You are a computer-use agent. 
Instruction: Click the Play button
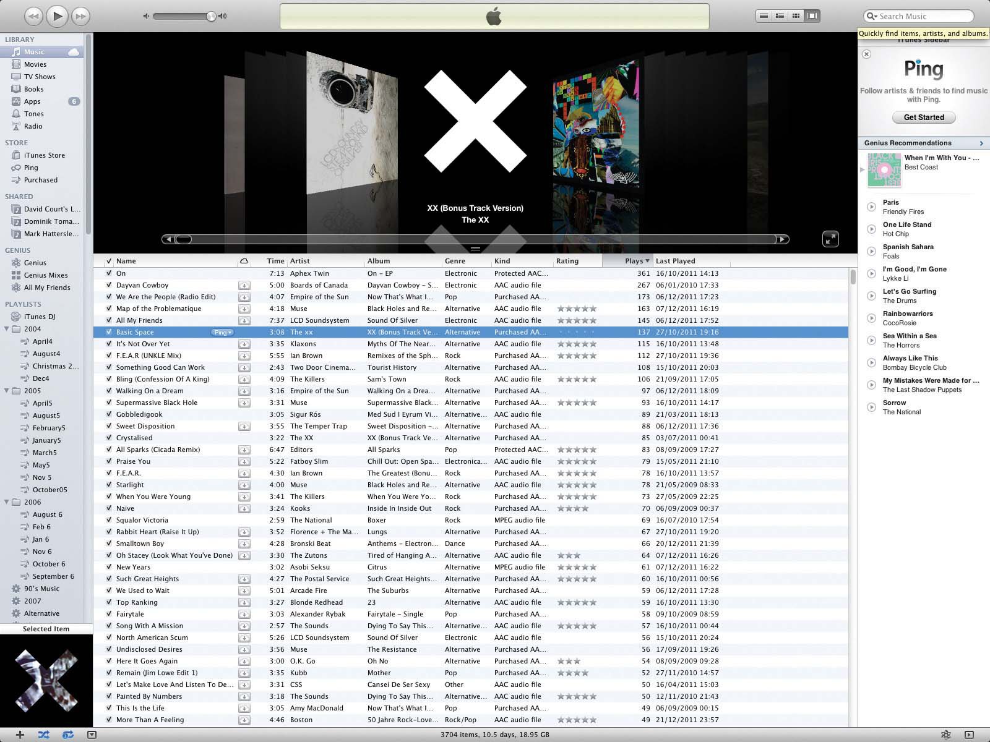coord(57,16)
